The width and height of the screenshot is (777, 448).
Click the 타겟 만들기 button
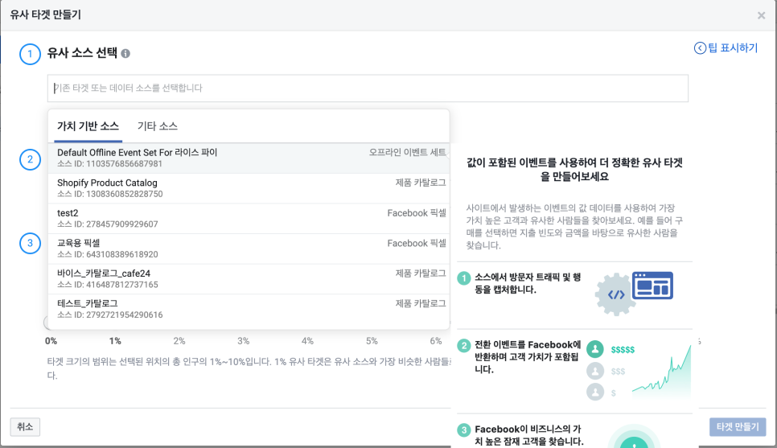(738, 427)
